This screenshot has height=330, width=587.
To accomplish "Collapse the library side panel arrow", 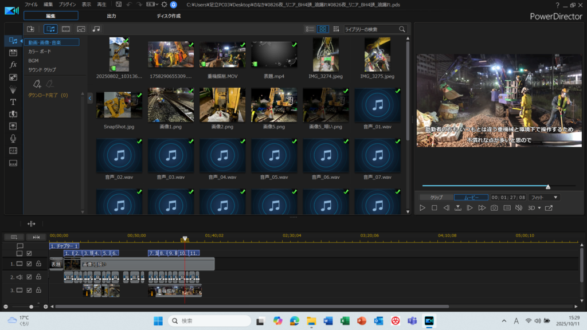I will (90, 99).
